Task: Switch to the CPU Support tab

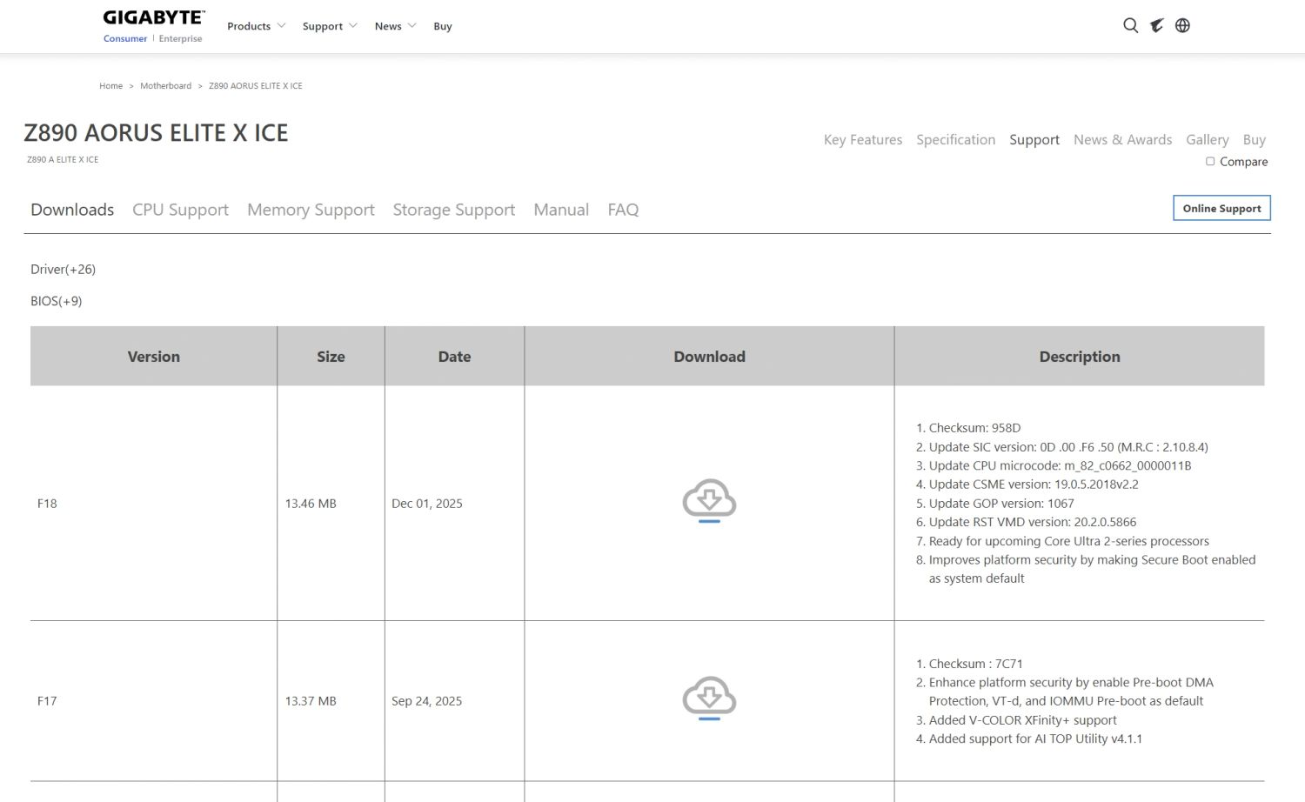Action: pos(180,210)
